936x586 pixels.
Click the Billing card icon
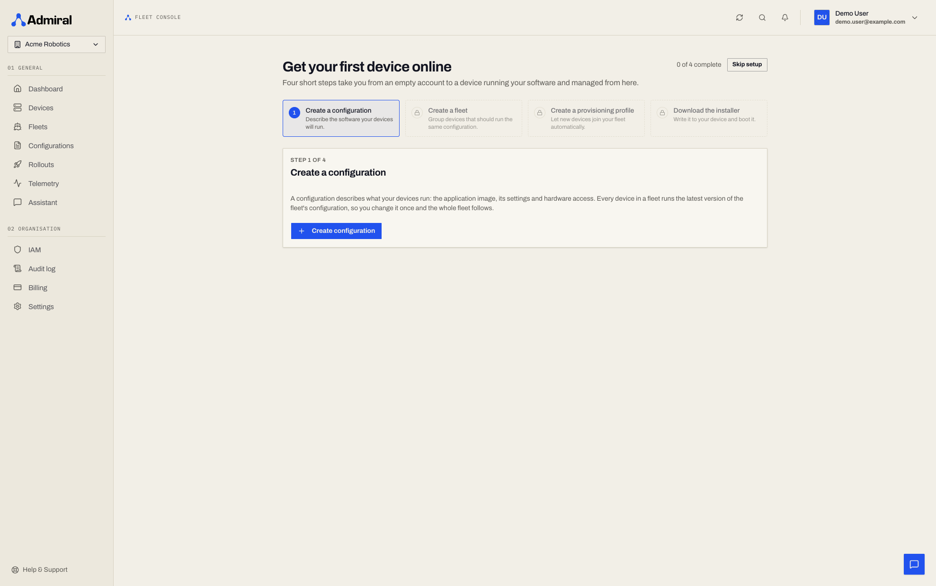pos(18,287)
